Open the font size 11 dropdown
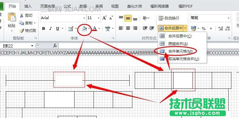This screenshot has width=239, height=118. [99, 18]
